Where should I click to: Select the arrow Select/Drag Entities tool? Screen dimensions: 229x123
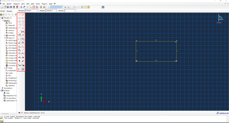(x=19, y=61)
